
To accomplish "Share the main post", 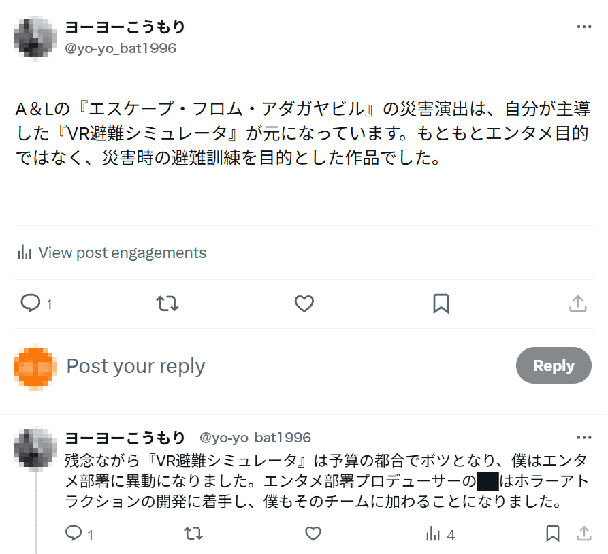I will (x=577, y=303).
